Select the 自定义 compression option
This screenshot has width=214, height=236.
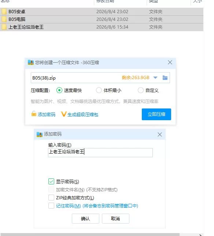tap(141, 90)
